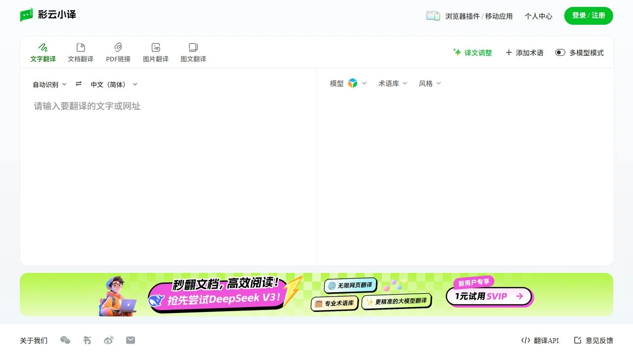633x356 pixels.
Task: Click the 译文调整 button text
Action: click(478, 53)
